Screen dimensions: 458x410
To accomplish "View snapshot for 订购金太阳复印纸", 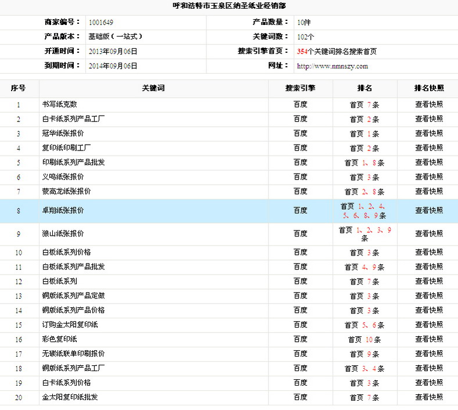I will point(429,325).
